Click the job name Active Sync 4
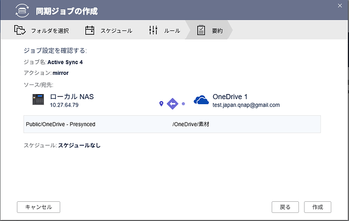Viewport: 349px width, 221px height. [x=65, y=62]
